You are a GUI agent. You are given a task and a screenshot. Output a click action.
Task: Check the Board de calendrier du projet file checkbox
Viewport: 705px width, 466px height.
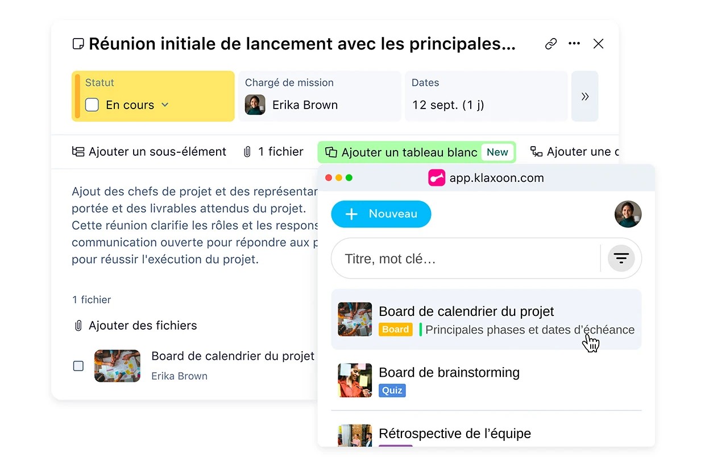coord(78,365)
